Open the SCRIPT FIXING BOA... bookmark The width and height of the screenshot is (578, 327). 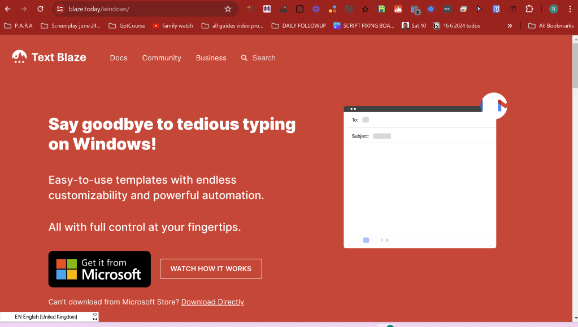point(363,26)
